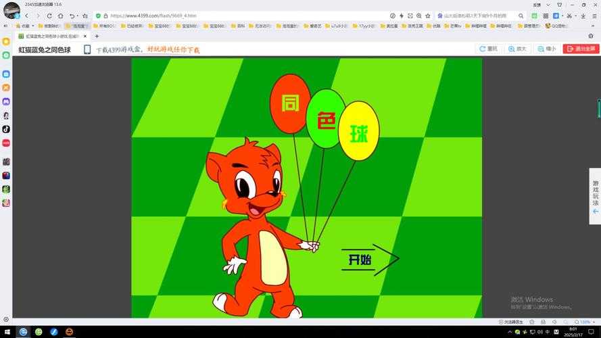The image size is (601, 338).
Task: Click the scissors screenshot tool icon
Action: click(x=570, y=16)
